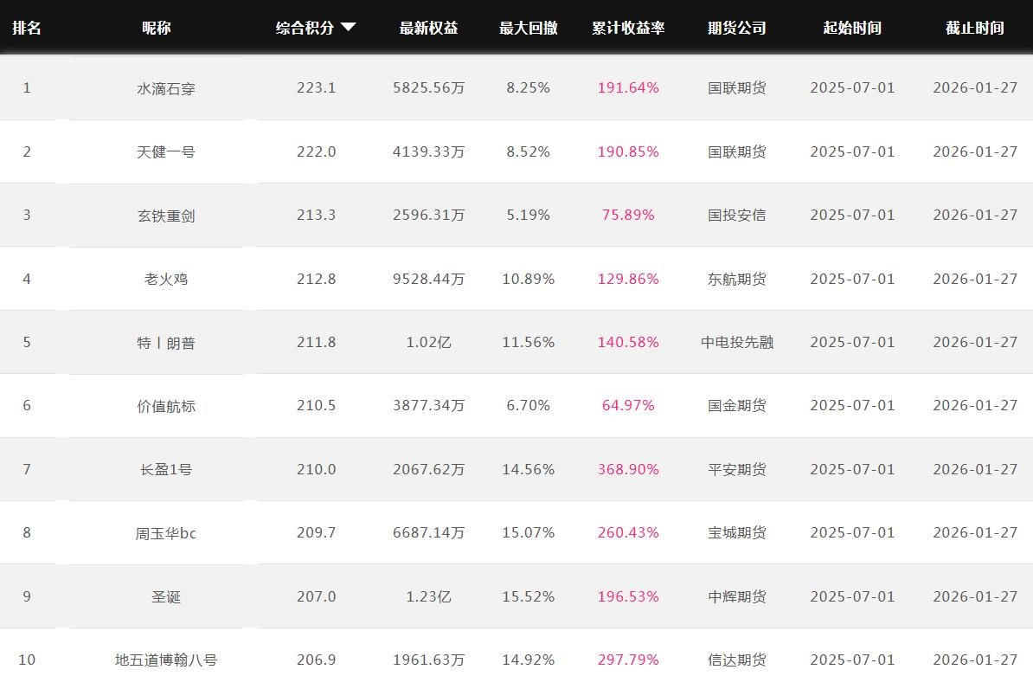This screenshot has height=689, width=1033.
Task: Click the 期货公司 column header
Action: [x=736, y=28]
